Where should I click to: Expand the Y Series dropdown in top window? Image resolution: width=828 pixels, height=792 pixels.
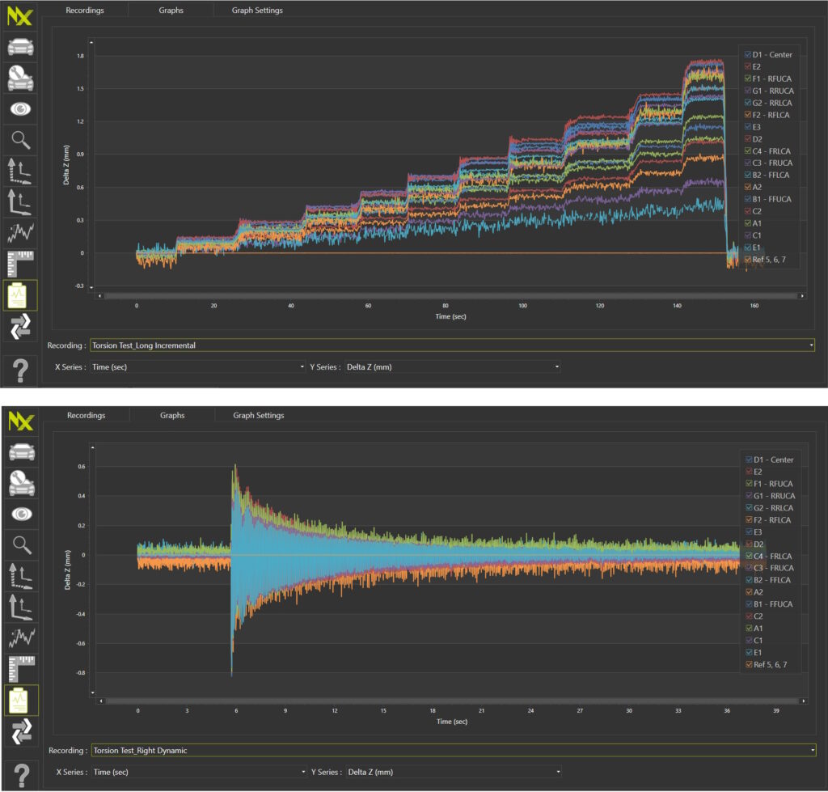452,366
